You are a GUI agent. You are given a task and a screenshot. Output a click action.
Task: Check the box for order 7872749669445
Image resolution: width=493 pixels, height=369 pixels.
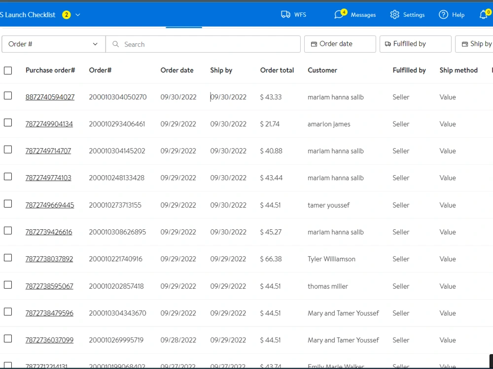tap(8, 204)
